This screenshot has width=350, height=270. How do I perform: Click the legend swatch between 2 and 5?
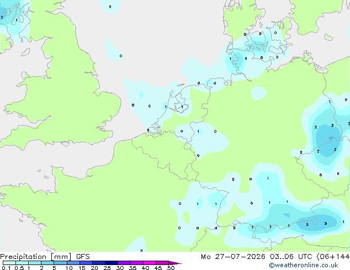47,263
